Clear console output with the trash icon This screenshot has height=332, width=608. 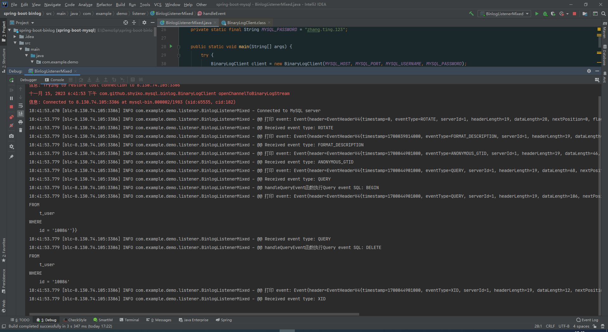(21, 130)
